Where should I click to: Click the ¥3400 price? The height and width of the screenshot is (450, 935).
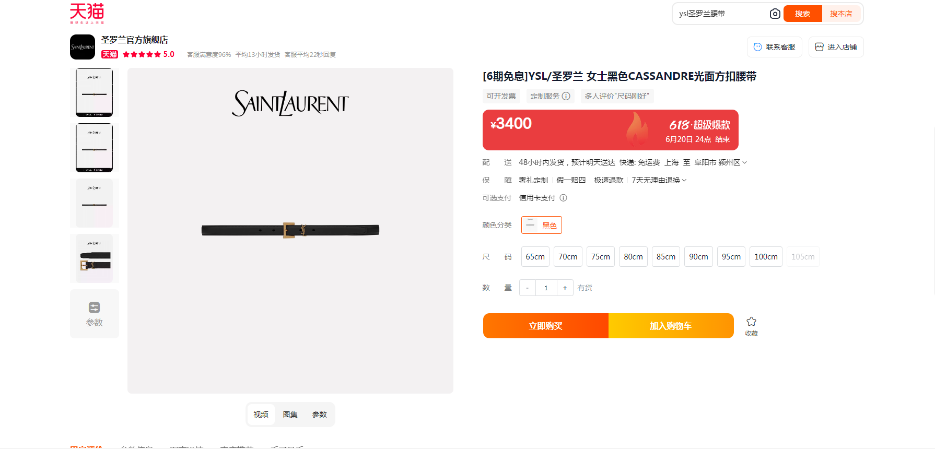click(511, 124)
